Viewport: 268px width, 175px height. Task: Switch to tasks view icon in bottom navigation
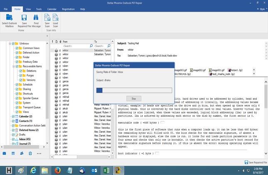click(x=30, y=153)
